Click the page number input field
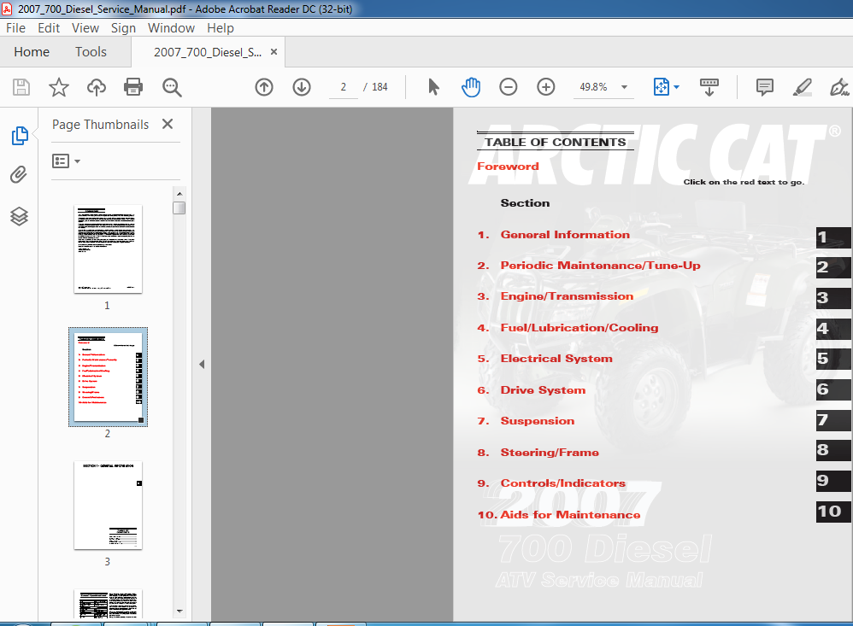This screenshot has width=853, height=626. click(344, 87)
